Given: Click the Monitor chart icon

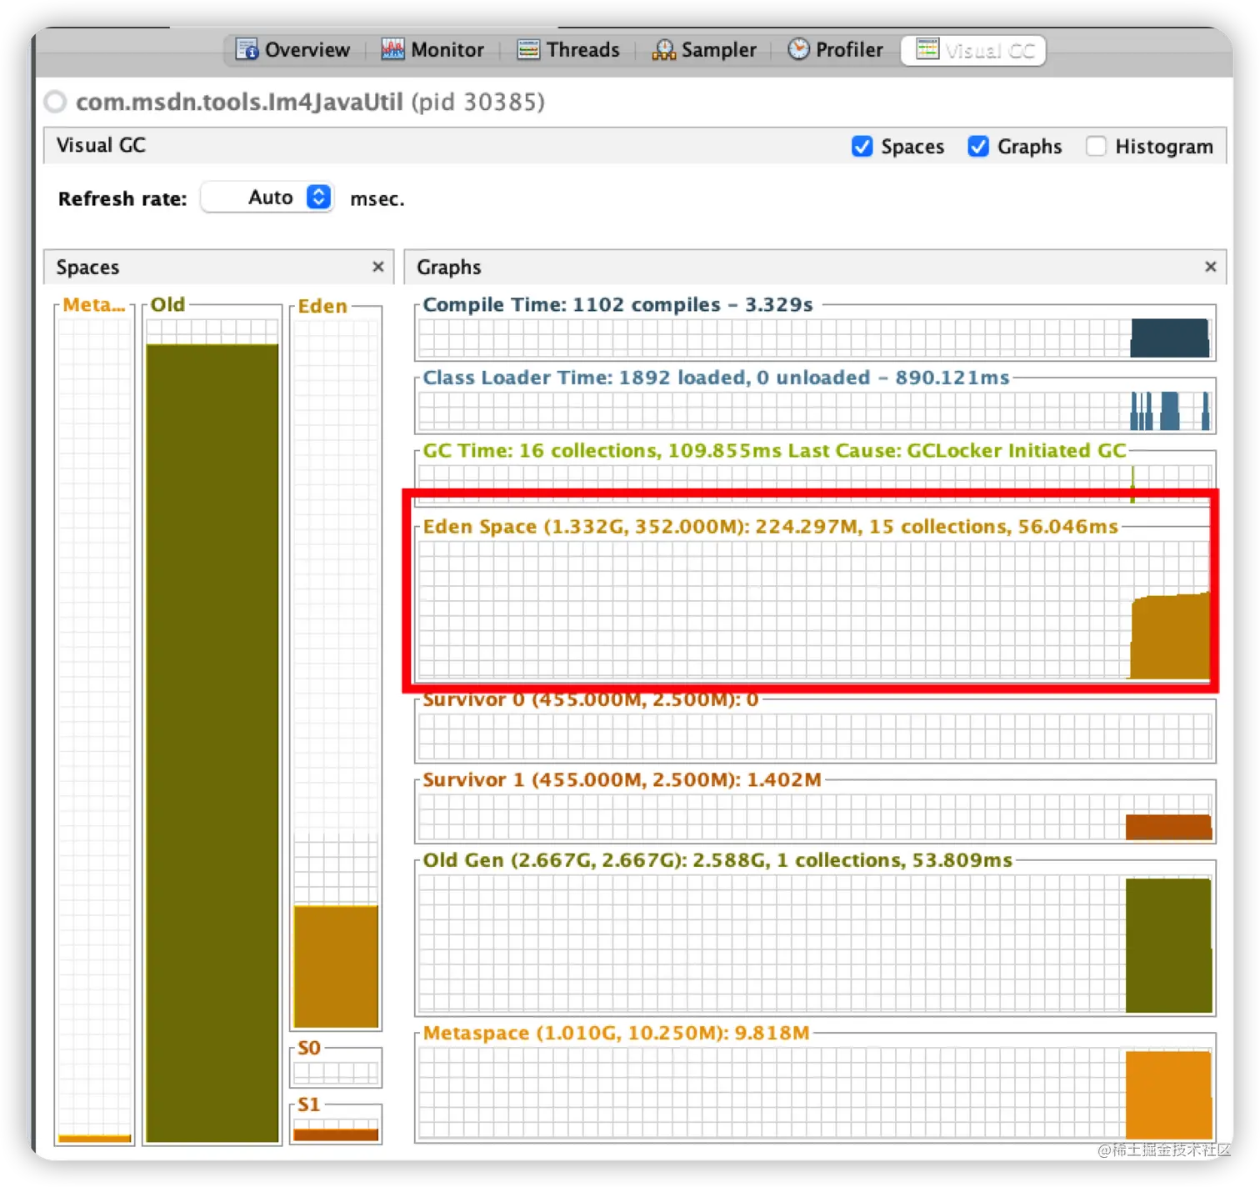Looking at the screenshot, I should pos(392,50).
